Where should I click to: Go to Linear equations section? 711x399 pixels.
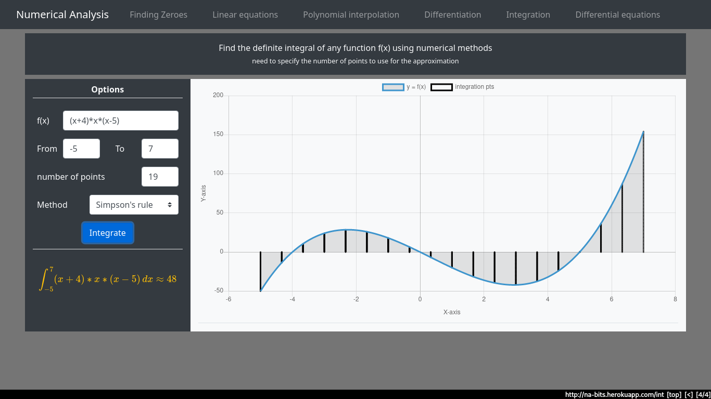tap(245, 15)
